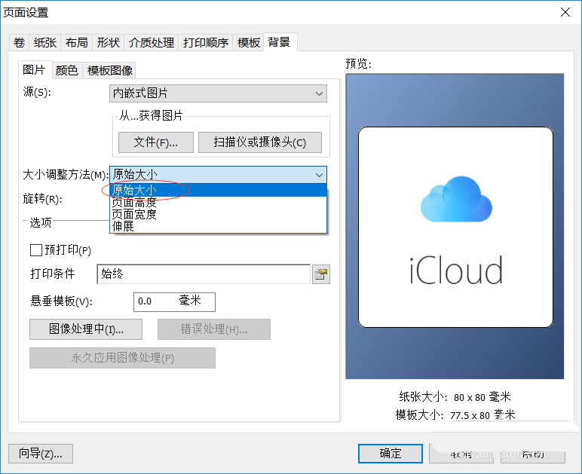Click the iCloud preview image
582x474 pixels.
click(455, 227)
